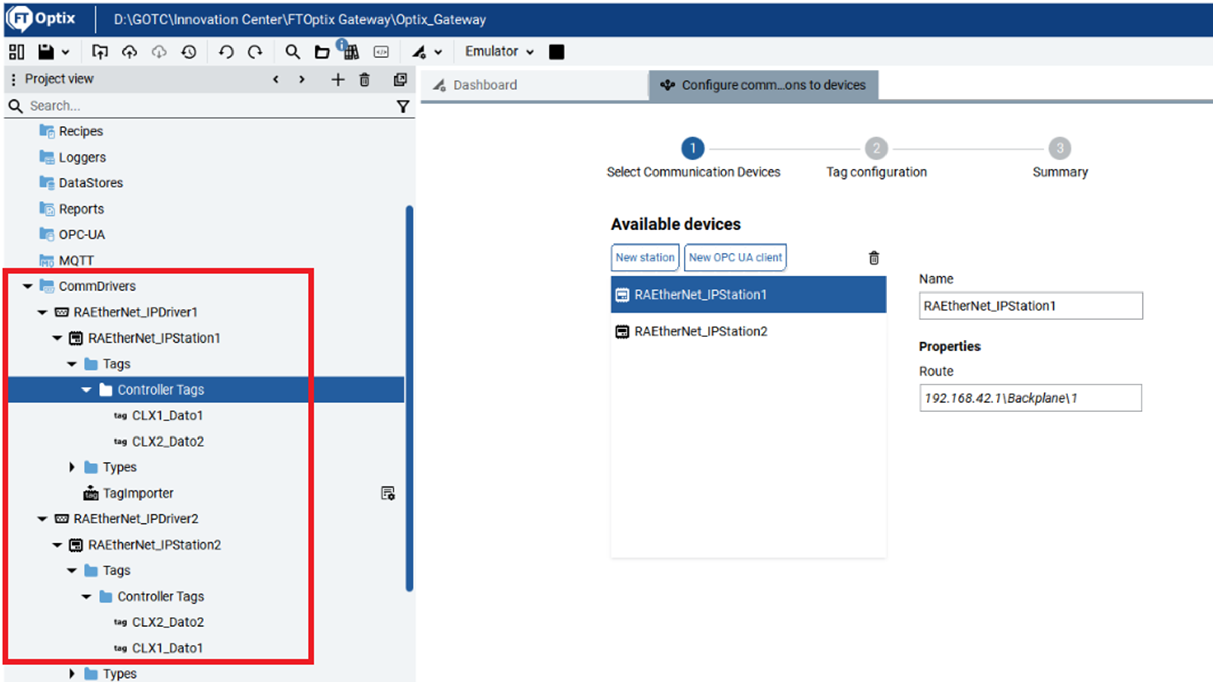
Task: Select the MQTT folder
Action: (x=76, y=260)
